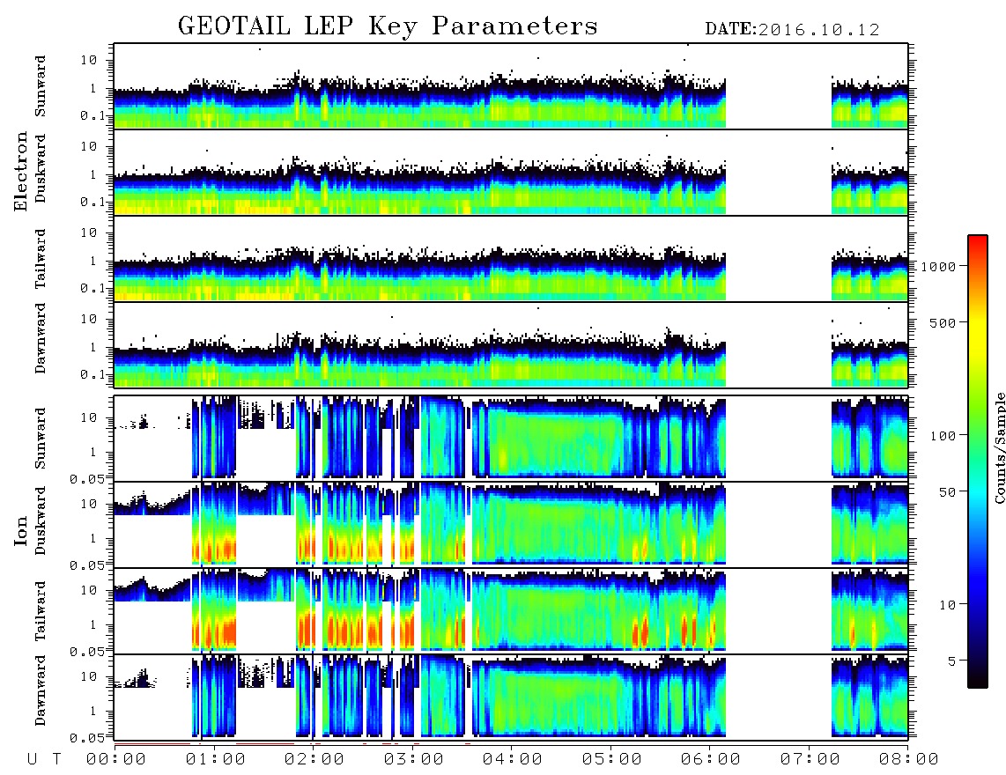Screen dimensions: 1006x775
Task: Click the "GEOTAIL LEP Key Parameters" title
Action: click(388, 27)
